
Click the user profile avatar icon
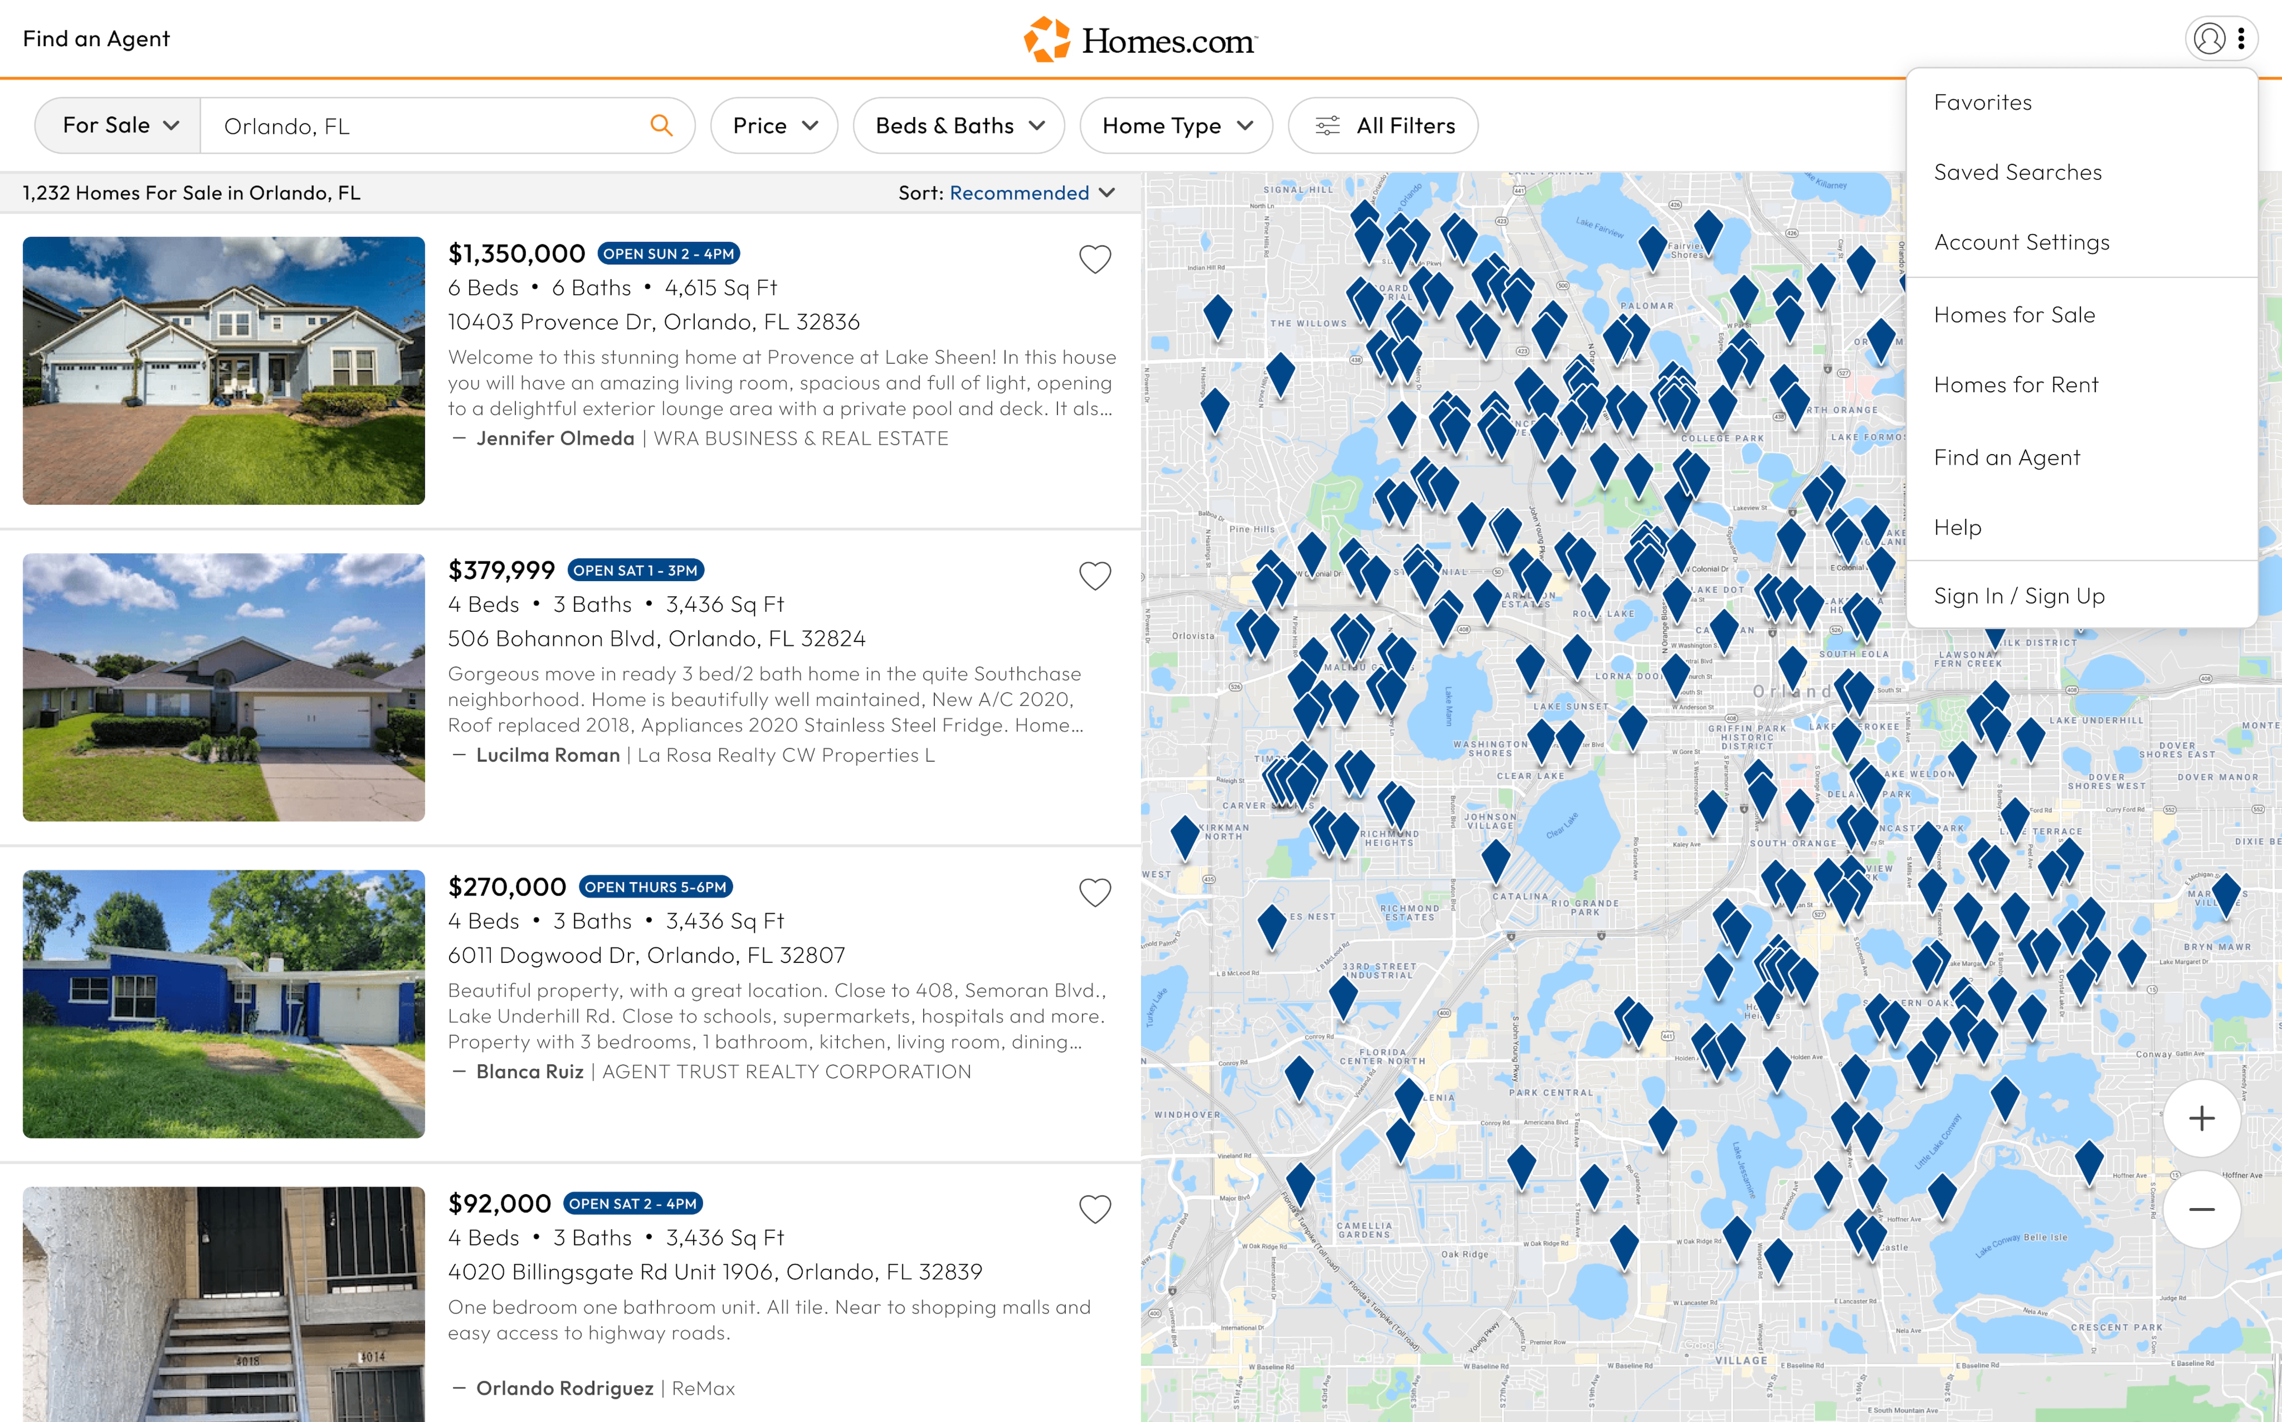(x=2209, y=38)
